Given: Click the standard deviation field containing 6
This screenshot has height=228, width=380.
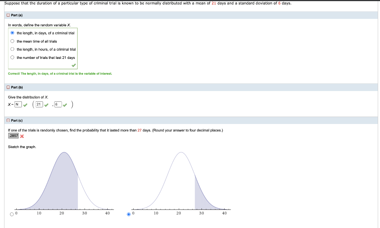Looking at the screenshot, I should (x=58, y=104).
